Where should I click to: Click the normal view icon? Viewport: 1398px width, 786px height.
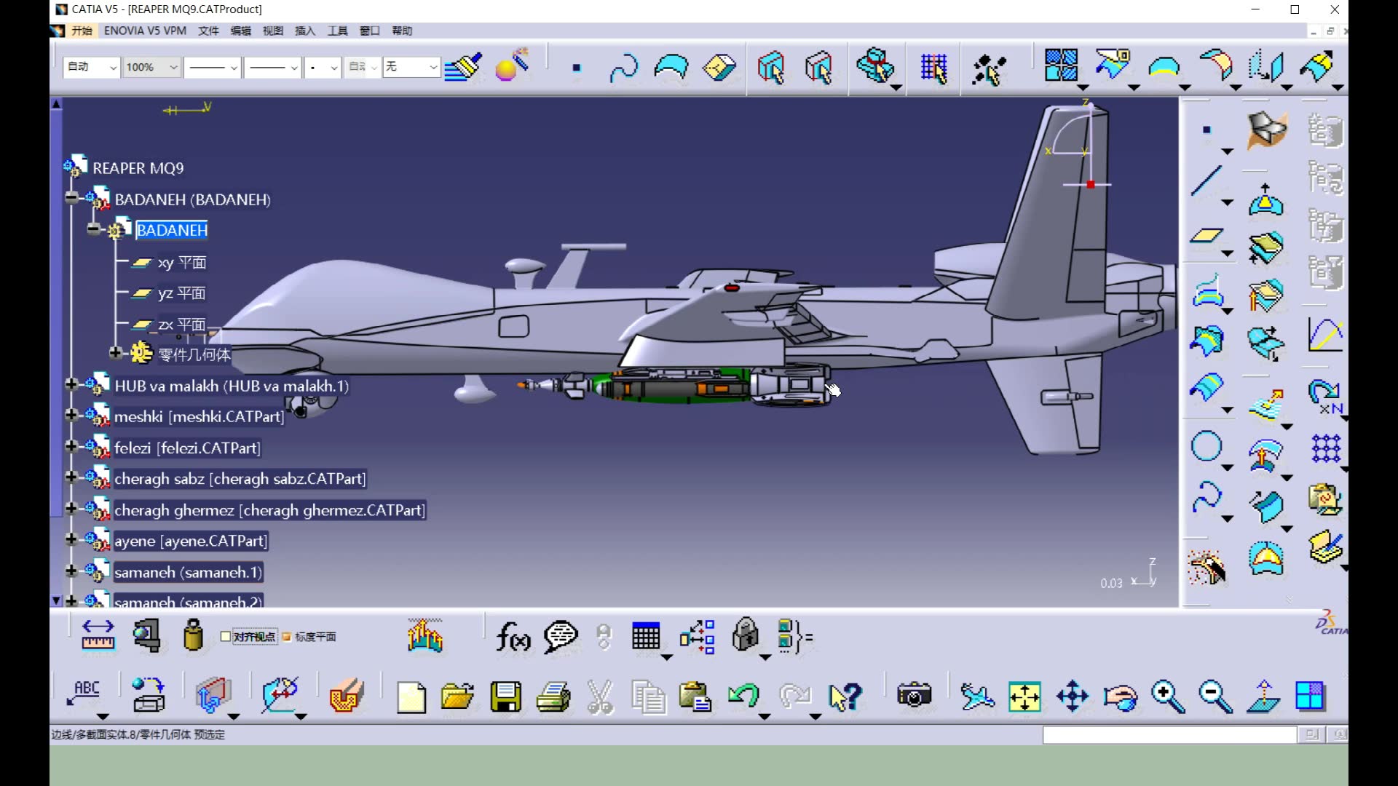[1263, 696]
